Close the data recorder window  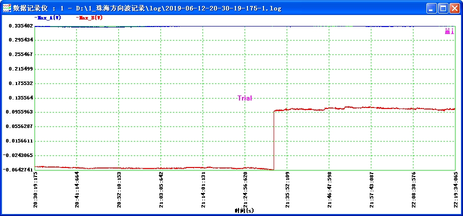point(454,8)
